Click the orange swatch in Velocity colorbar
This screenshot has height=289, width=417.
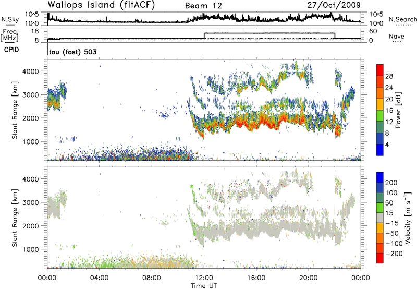pyautogui.click(x=380, y=238)
